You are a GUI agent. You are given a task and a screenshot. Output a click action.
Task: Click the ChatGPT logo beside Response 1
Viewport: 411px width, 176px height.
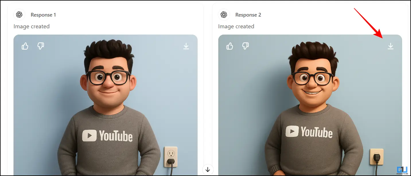pos(19,15)
